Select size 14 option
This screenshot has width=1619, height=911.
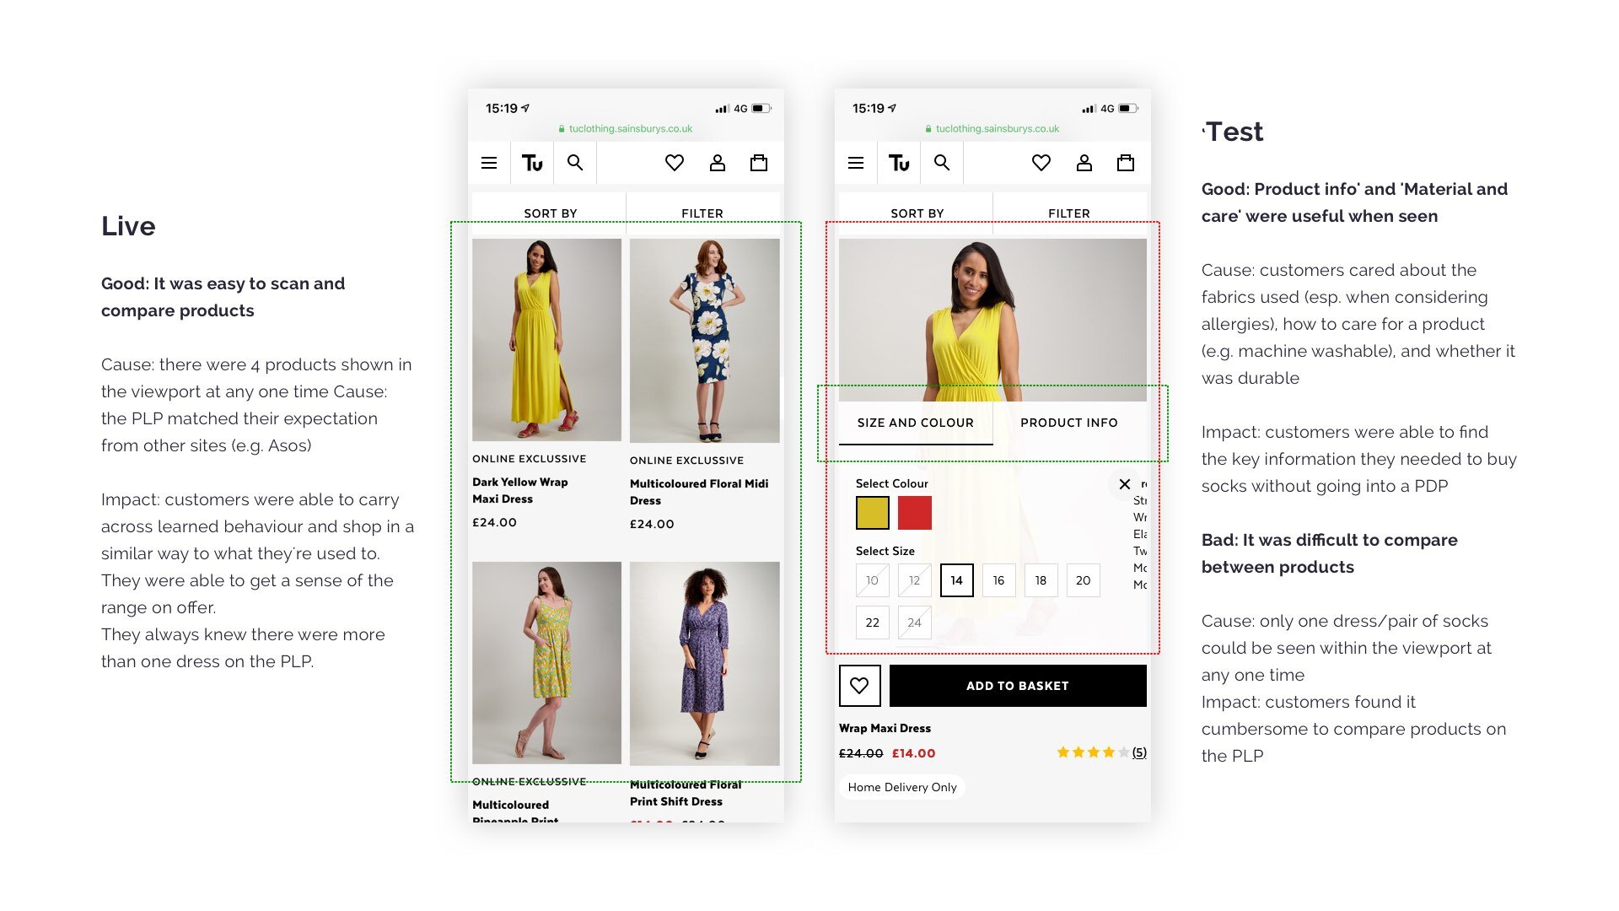pos(956,580)
